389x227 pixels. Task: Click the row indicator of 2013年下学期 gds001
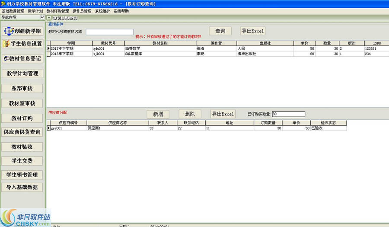click(48, 48)
